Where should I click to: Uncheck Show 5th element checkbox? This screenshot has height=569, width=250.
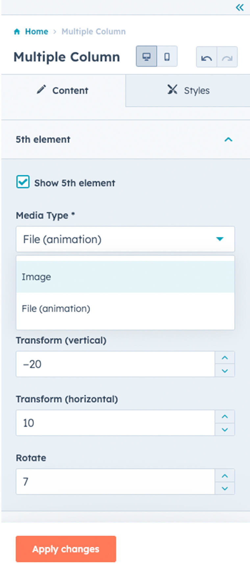pyautogui.click(x=23, y=182)
